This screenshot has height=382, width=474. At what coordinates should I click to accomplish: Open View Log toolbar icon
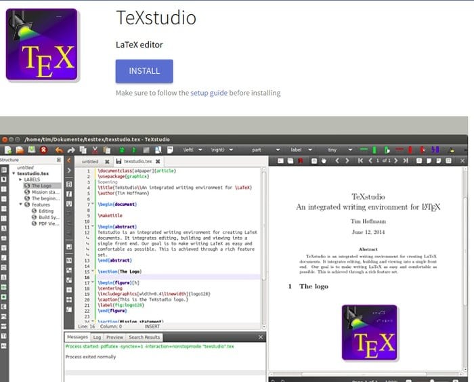click(170, 150)
